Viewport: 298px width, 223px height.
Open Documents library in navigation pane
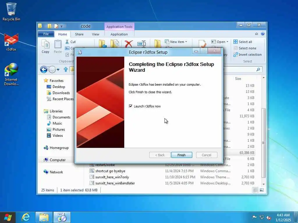click(61, 117)
